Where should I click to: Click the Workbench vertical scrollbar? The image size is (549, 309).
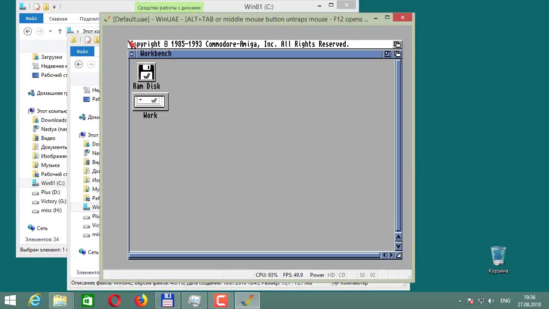(398, 146)
